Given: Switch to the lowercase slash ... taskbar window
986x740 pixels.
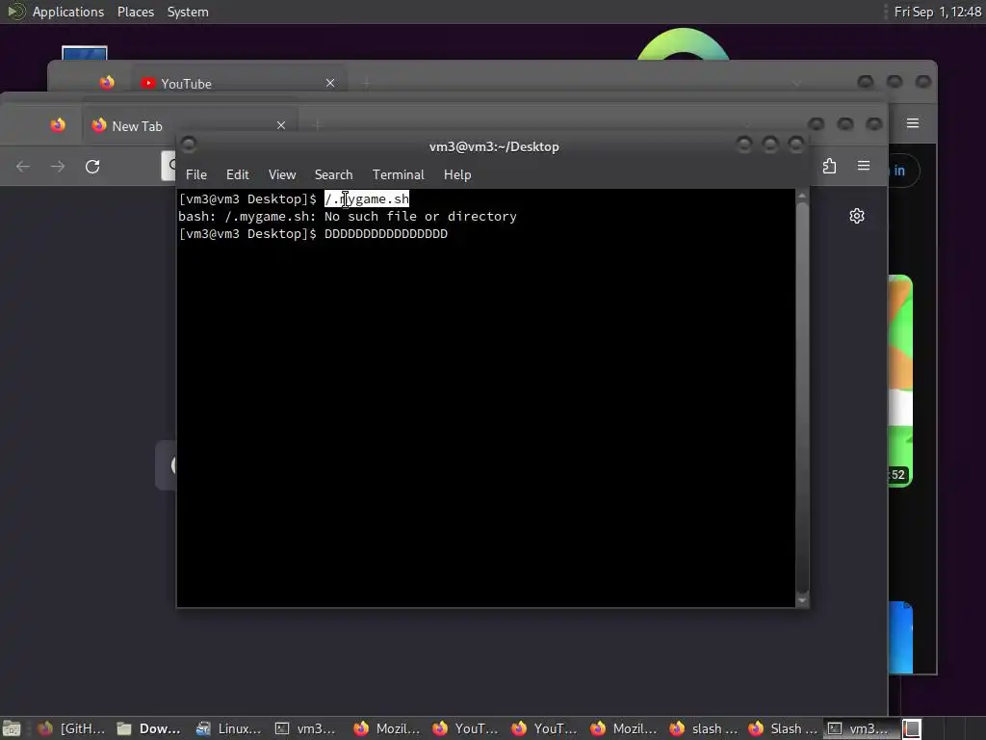Looking at the screenshot, I should [x=703, y=728].
